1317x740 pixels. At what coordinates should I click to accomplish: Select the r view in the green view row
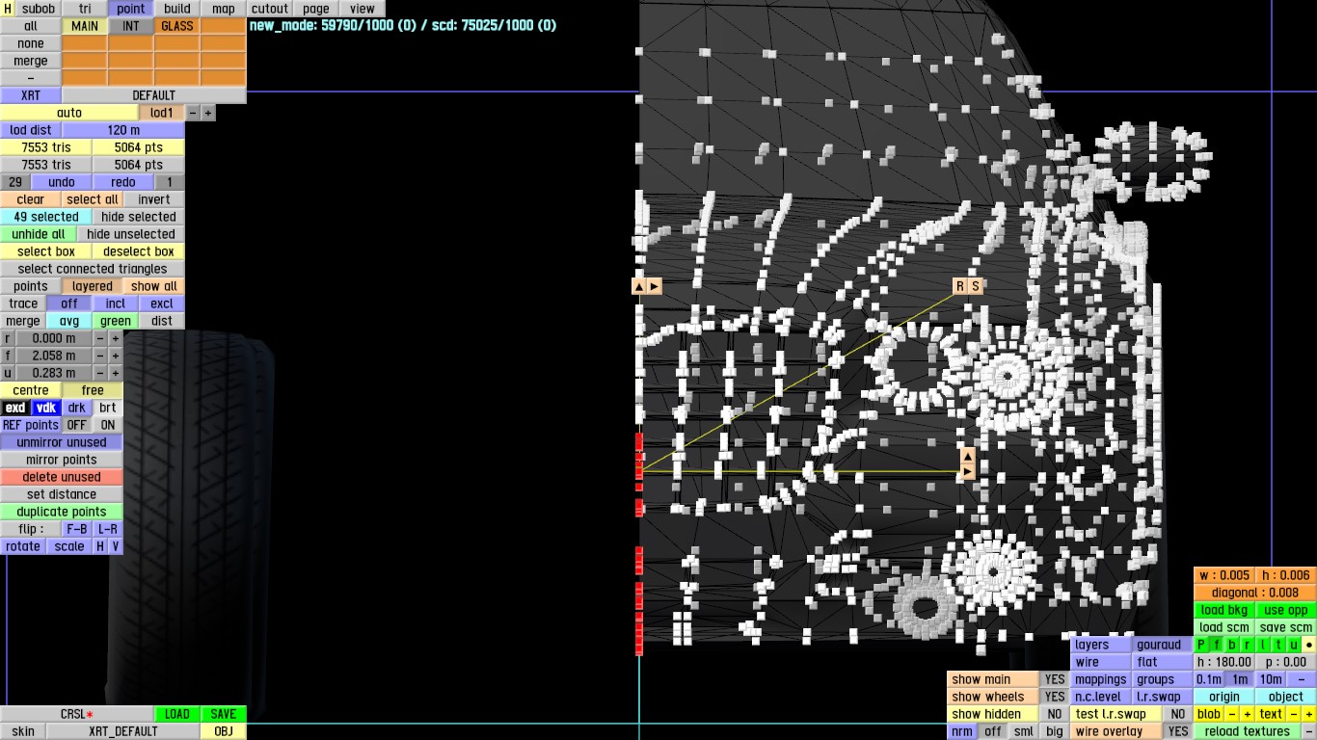click(x=1248, y=645)
